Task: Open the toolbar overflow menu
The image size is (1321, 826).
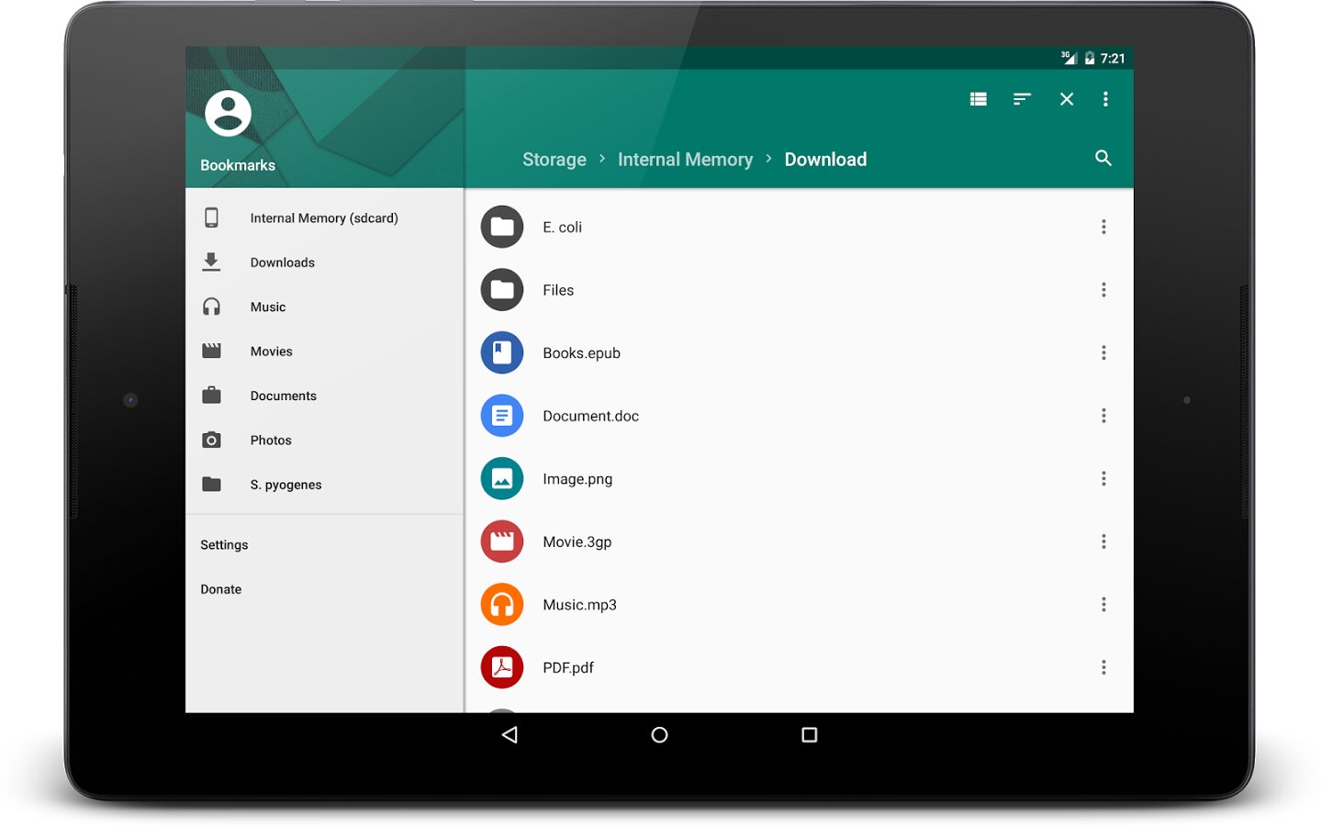Action: coord(1105,99)
